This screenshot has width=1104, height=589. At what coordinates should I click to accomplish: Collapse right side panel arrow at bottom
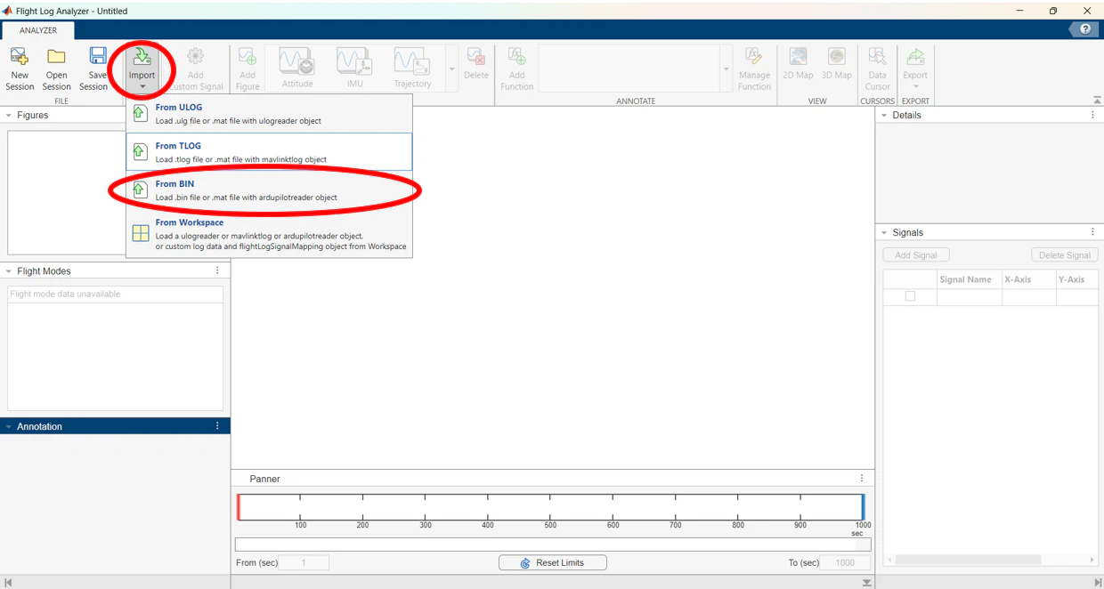point(1097,583)
